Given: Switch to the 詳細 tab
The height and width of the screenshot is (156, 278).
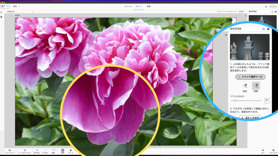Looking at the screenshot, I should click(149, 6).
